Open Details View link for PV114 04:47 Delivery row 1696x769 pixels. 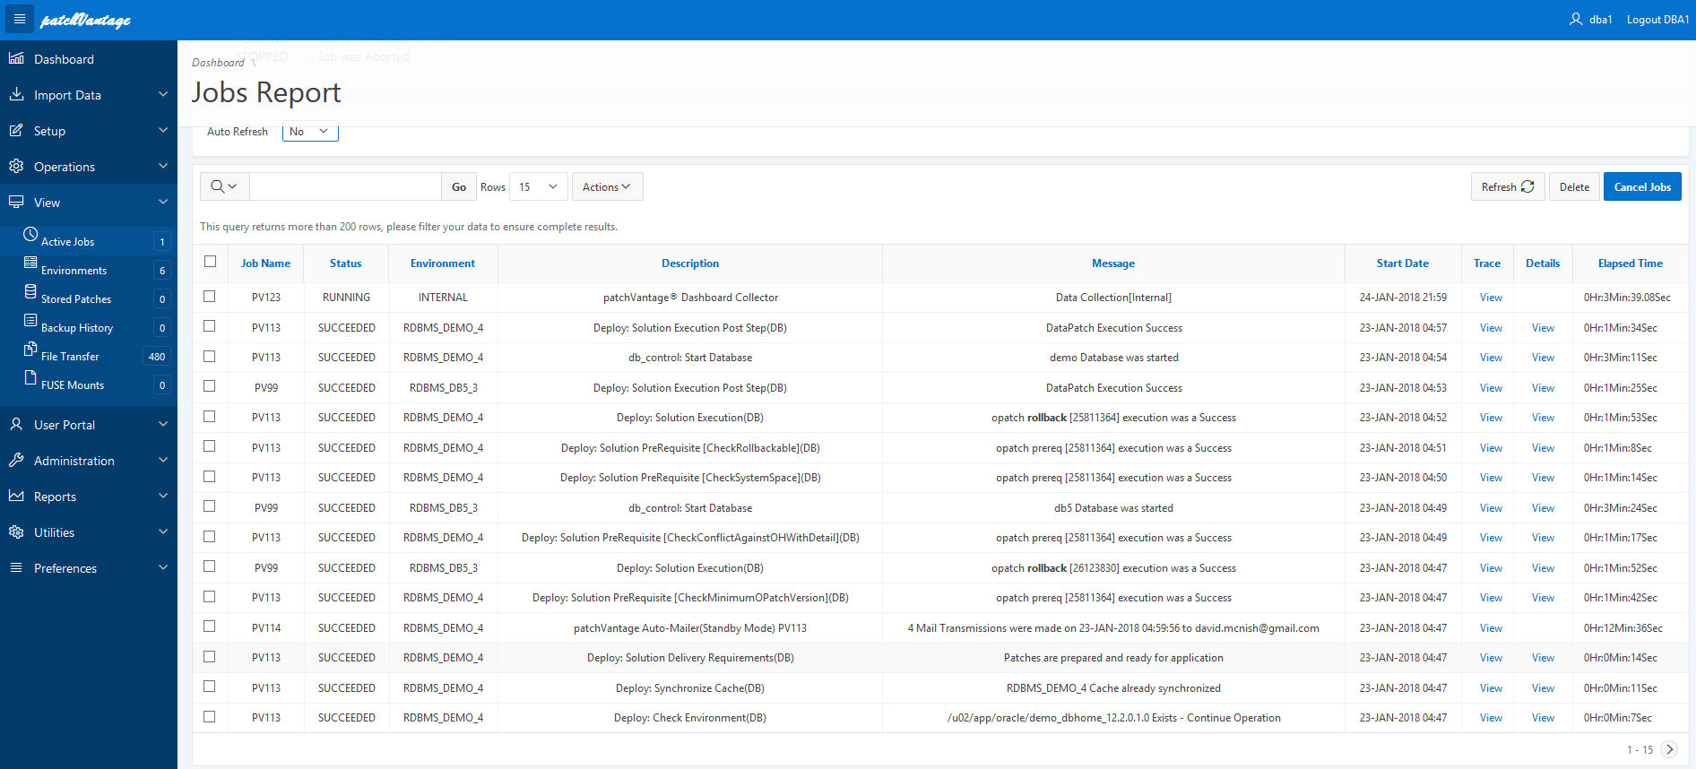pyautogui.click(x=1543, y=658)
